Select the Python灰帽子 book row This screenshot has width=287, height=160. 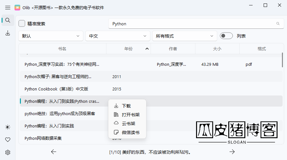[x=151, y=77]
